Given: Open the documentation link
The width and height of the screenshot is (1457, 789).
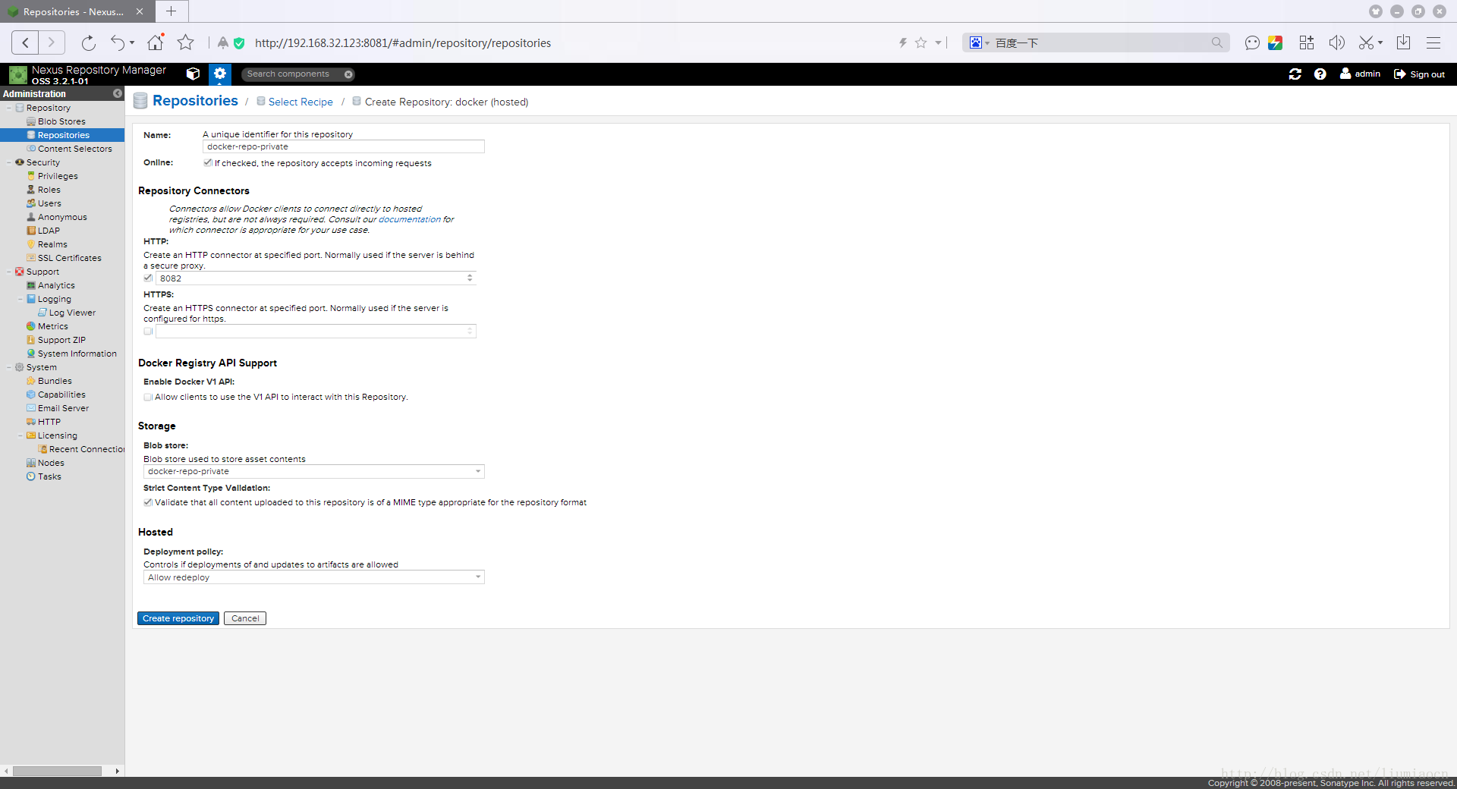Looking at the screenshot, I should click(x=409, y=219).
